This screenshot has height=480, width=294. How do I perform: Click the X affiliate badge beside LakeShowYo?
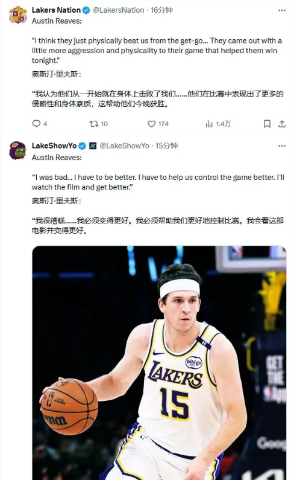click(x=93, y=146)
